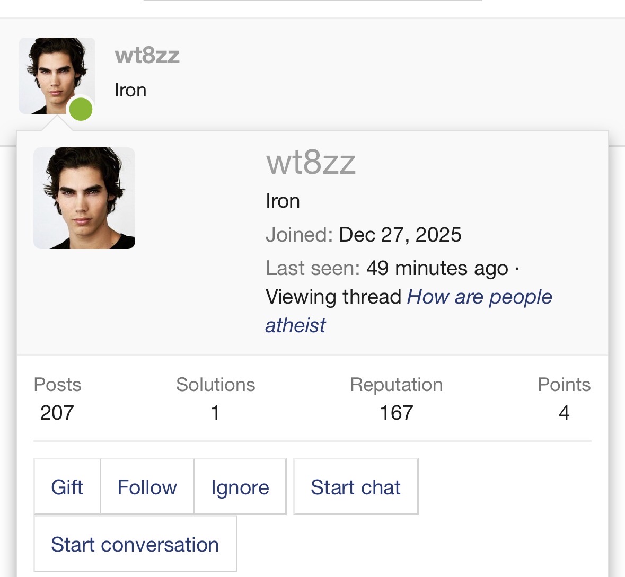Open the reputation score 167
Viewport: 625px width, 577px height.
396,412
